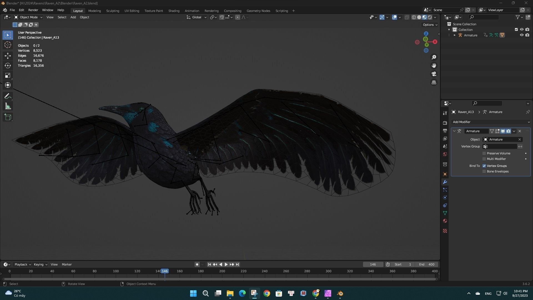
Task: Toggle Armature modifier viewport display
Action: tap(503, 131)
